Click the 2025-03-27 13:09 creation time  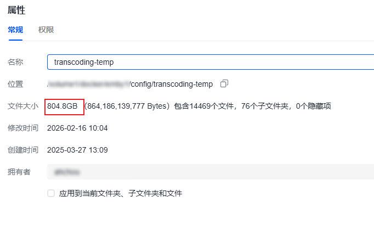pos(77,150)
